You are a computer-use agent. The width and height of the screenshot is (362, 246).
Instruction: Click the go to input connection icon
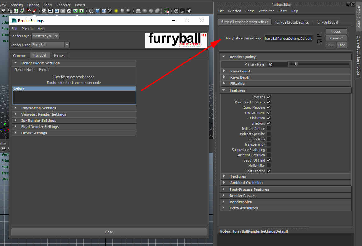click(319, 35)
